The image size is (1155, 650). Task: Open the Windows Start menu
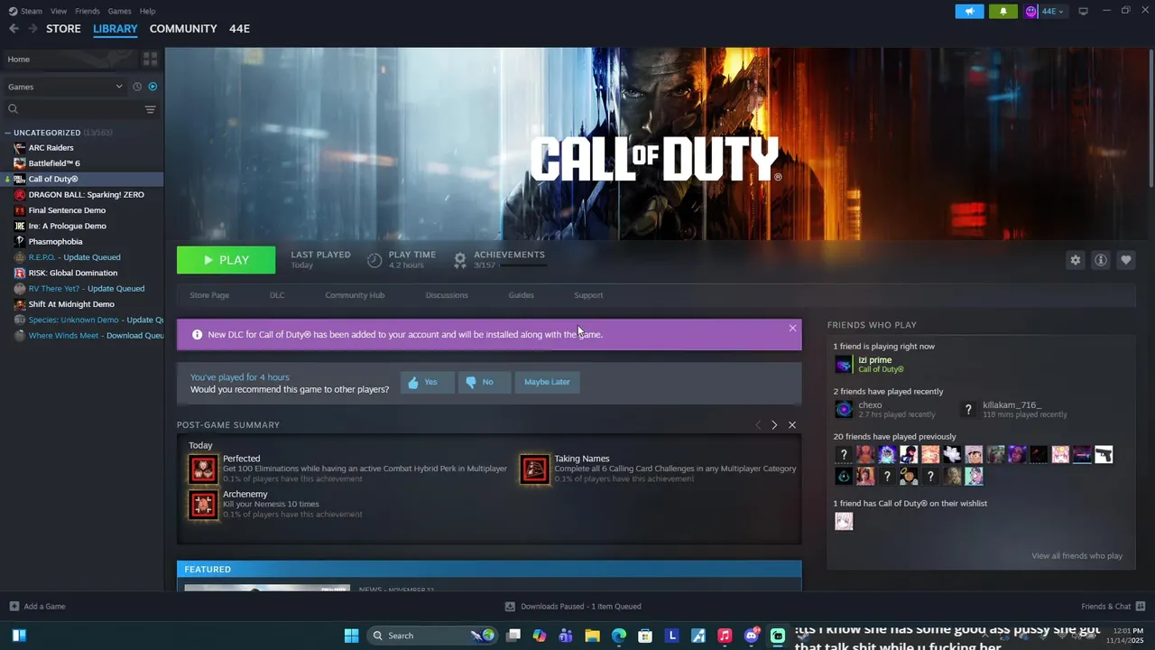pos(352,636)
